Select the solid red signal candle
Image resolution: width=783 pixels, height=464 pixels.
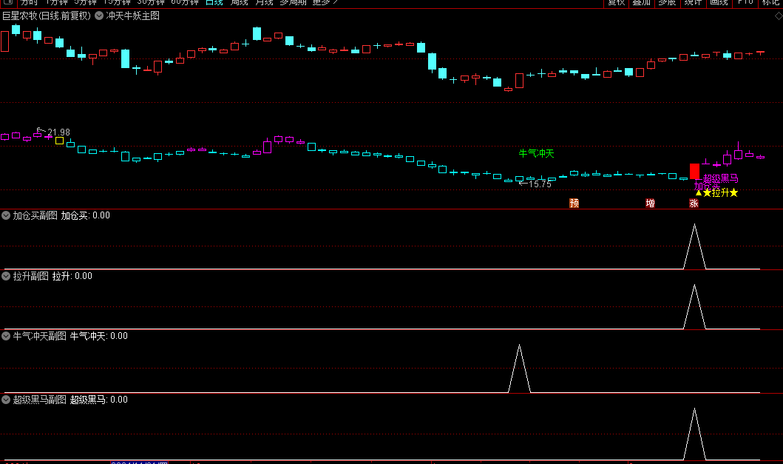coord(694,171)
